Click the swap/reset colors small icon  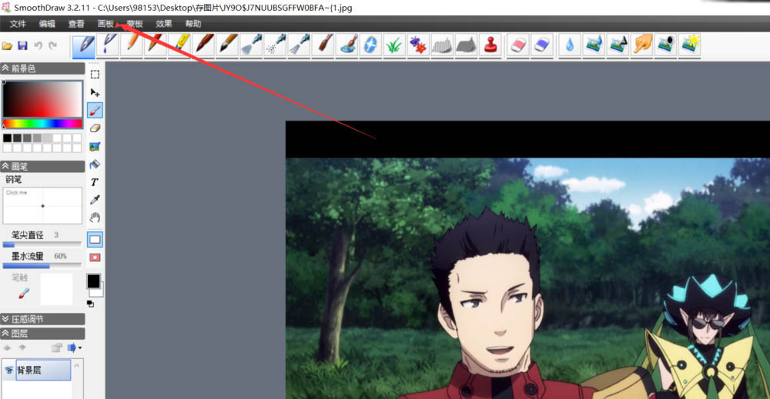pyautogui.click(x=90, y=304)
